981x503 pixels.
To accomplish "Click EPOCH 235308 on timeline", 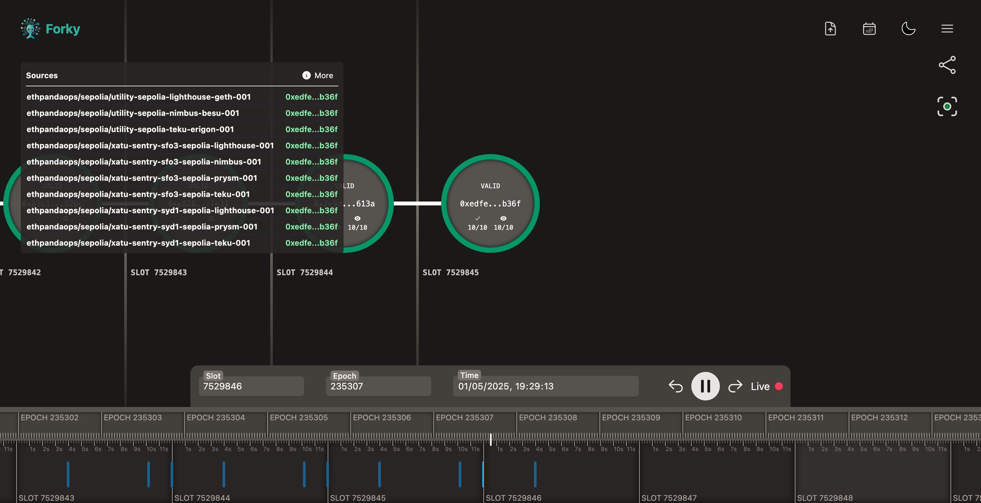I will (548, 418).
